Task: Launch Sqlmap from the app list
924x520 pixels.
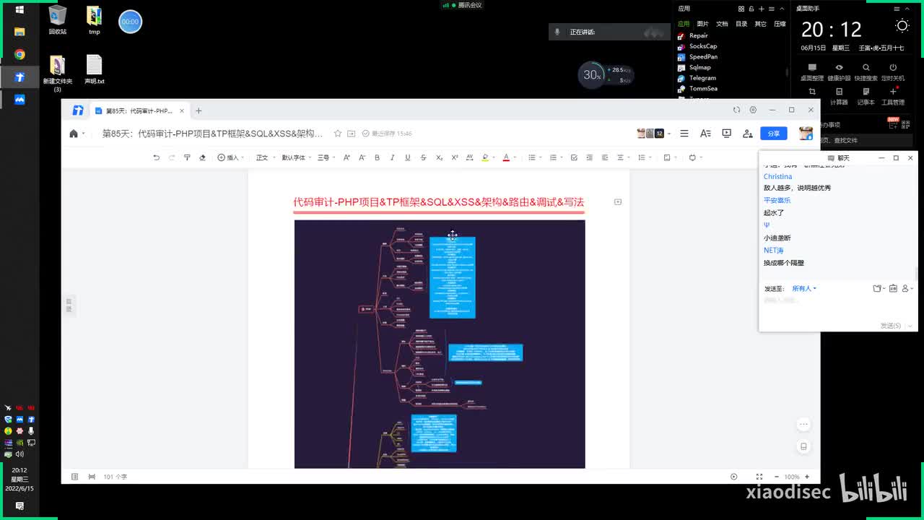Action: pos(699,67)
